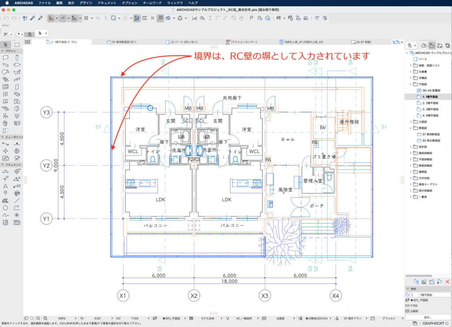Select the Slab tool
The image size is (452, 327).
(17, 65)
